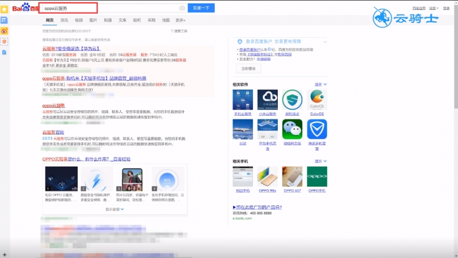Switch to the 资讯 tab
The image size is (458, 258).
click(64, 20)
